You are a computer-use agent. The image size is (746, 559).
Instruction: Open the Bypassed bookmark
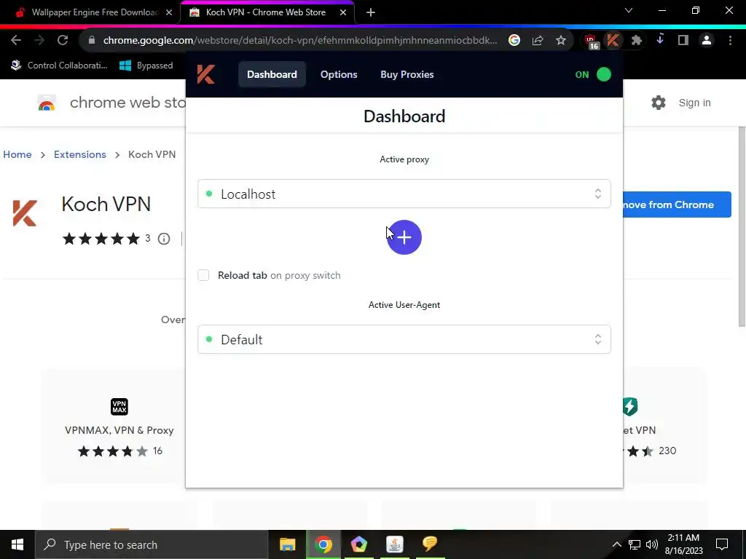pos(146,66)
